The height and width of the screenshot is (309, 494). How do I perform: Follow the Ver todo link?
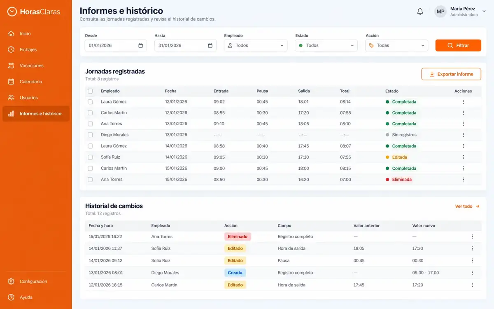(x=467, y=206)
